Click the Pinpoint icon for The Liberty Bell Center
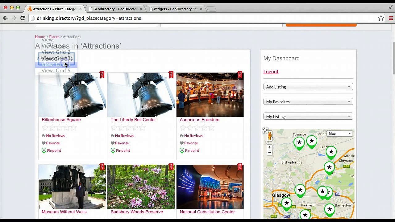The image size is (395, 222). pyautogui.click(x=113, y=150)
